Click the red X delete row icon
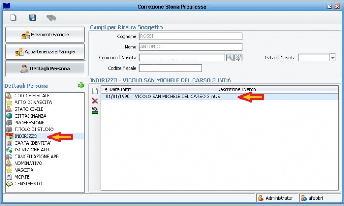This screenshot has width=344, height=206. click(x=95, y=101)
